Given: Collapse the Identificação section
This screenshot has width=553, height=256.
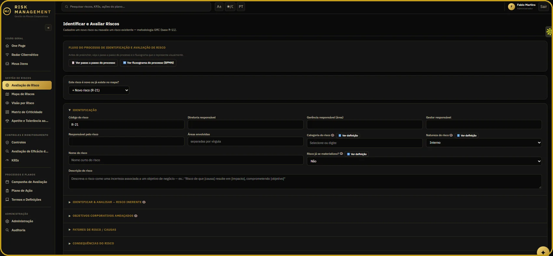Looking at the screenshot, I should (x=83, y=110).
